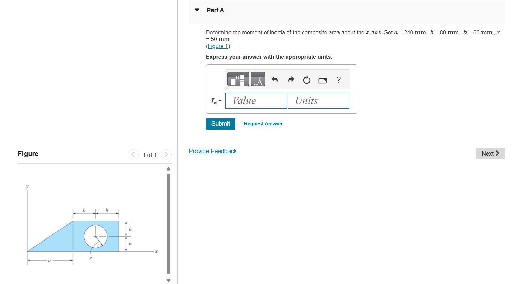The image size is (521, 284).
Task: Click the question mark help icon
Action: 338,80
